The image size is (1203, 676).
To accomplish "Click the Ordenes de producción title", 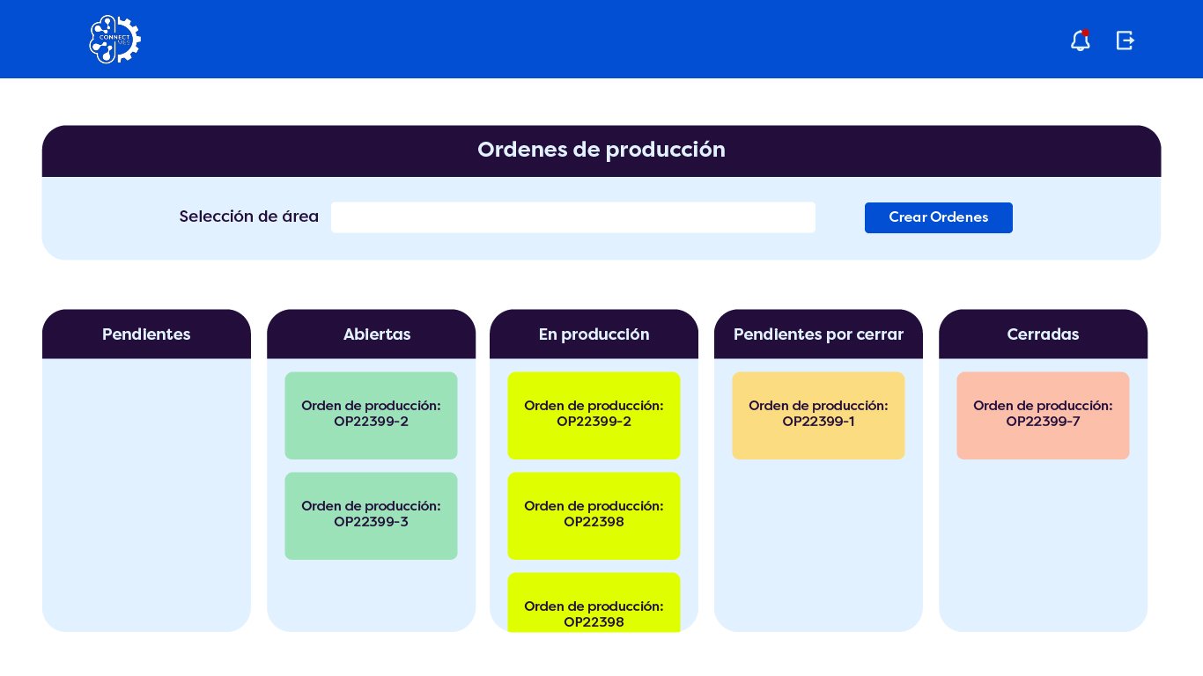I will click(601, 150).
